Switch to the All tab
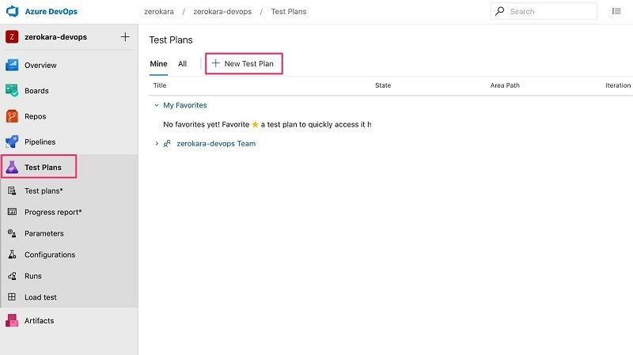 click(183, 64)
